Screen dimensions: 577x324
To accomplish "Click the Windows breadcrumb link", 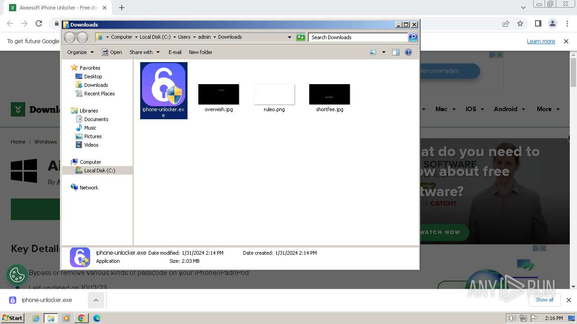I will tap(46, 142).
